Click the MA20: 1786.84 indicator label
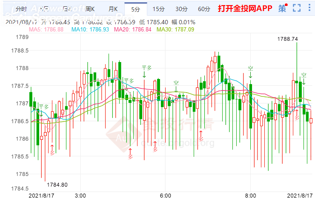Image resolution: width=315 pixels, height=198 pixels. 132,29
